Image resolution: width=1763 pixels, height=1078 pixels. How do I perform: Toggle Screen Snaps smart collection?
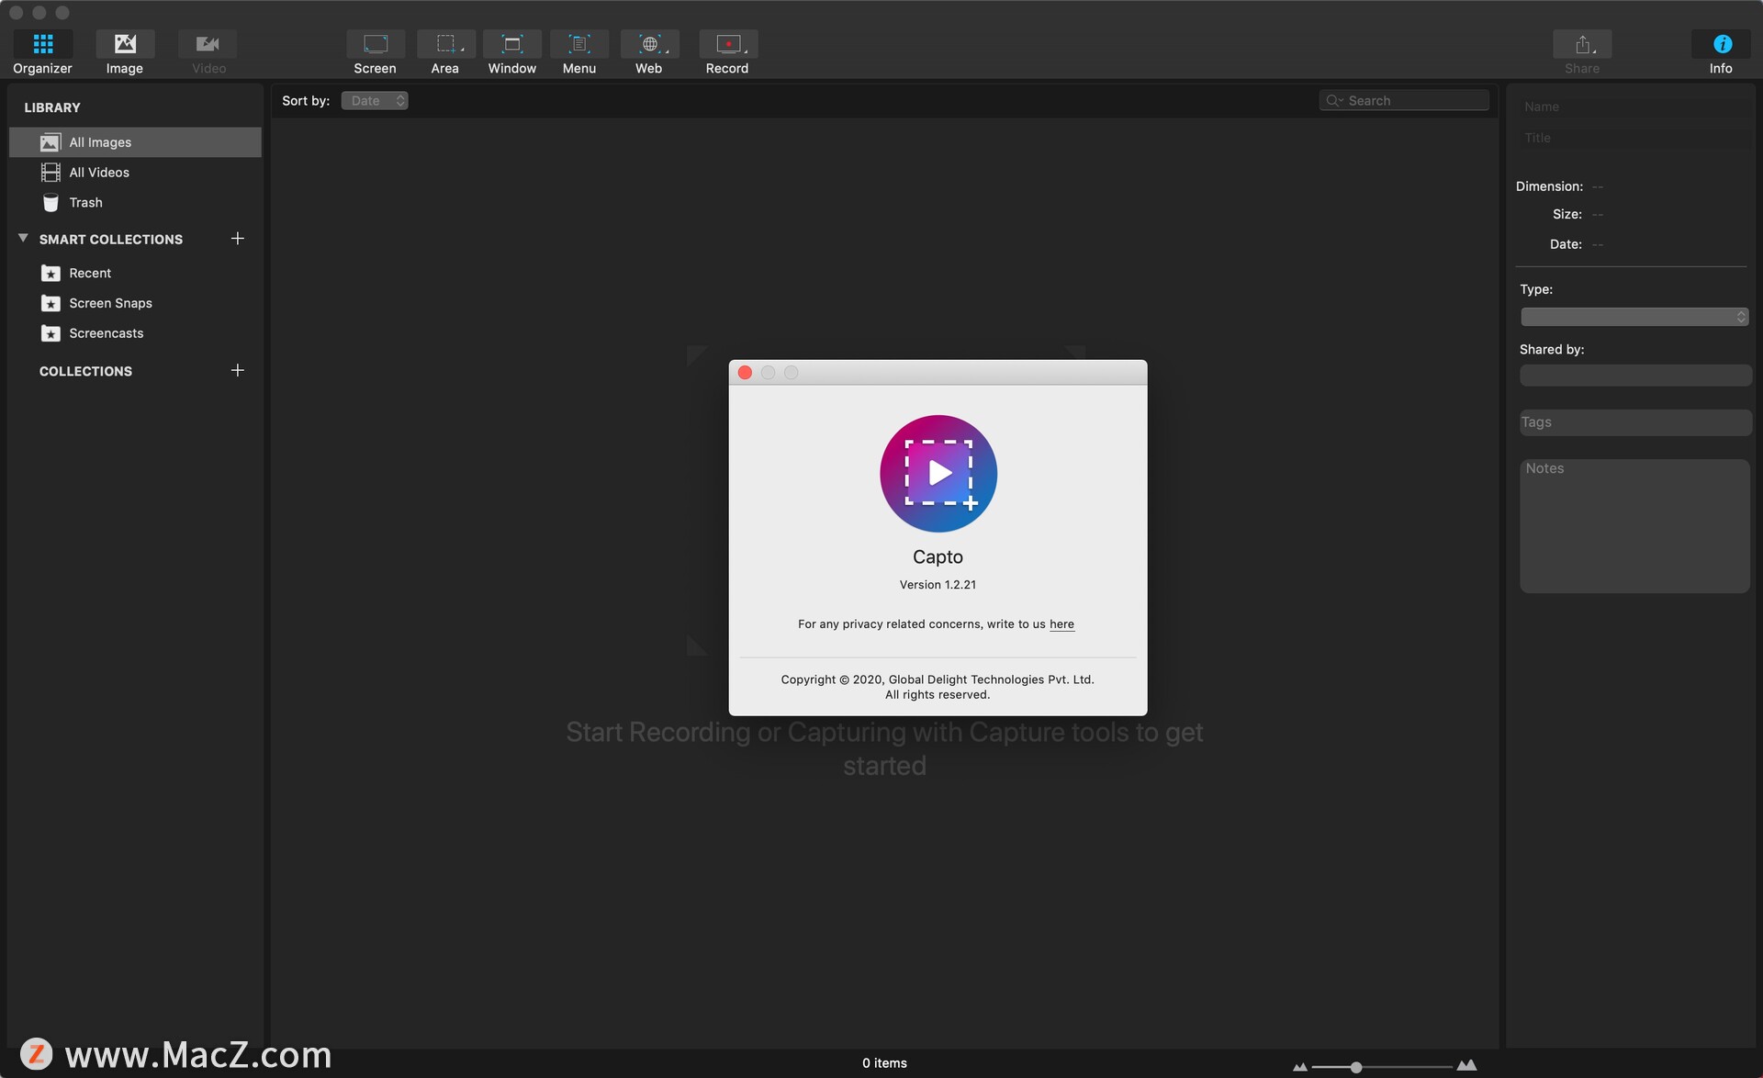coord(111,304)
